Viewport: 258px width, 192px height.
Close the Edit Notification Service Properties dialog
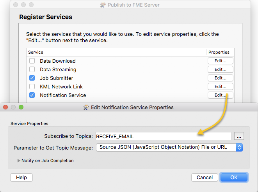5,107
